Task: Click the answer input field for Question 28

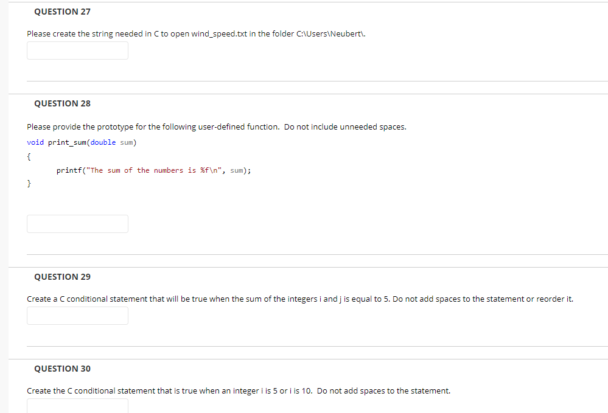Action: click(x=77, y=224)
